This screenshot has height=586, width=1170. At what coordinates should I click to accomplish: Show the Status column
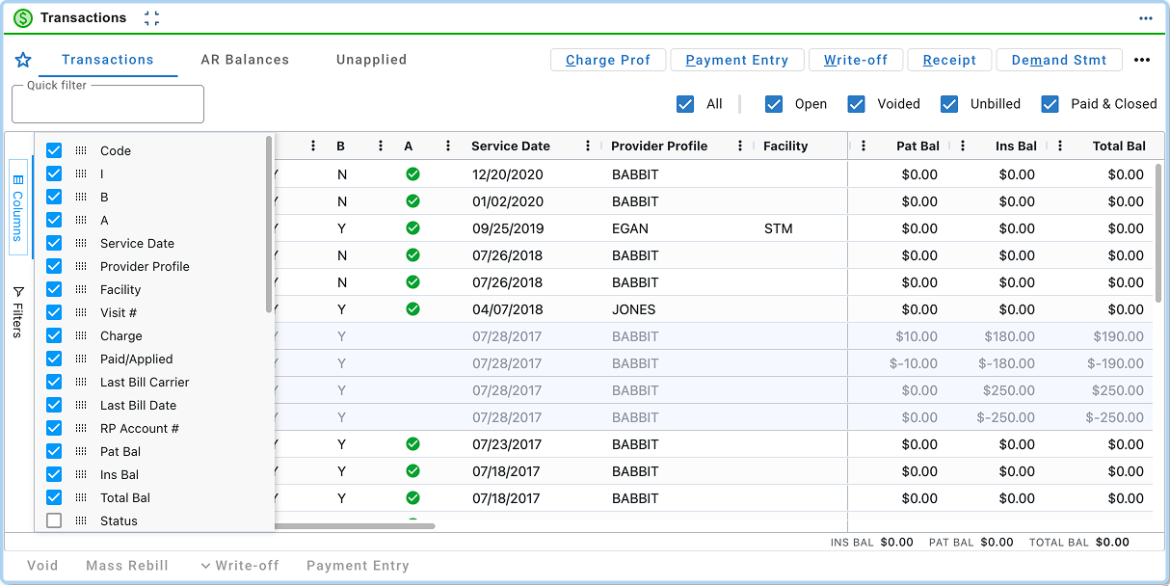54,520
